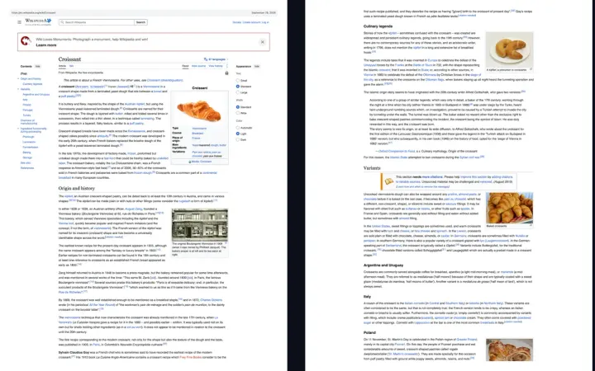The image size is (595, 371).
Task: Click the Media: Croissant commons icon
Action: pos(190,162)
